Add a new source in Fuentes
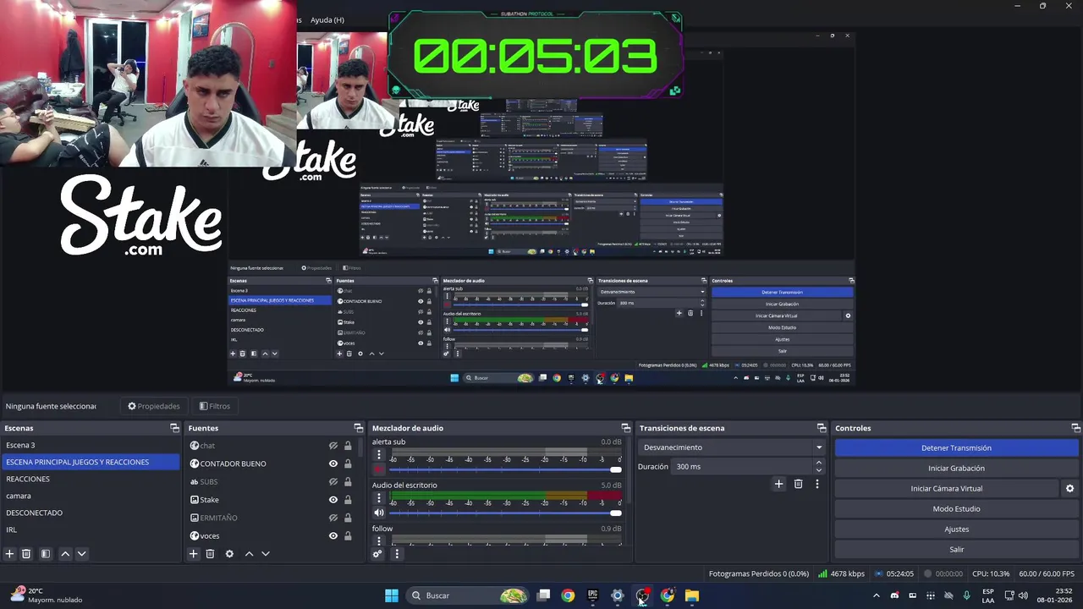Image resolution: width=1083 pixels, height=609 pixels. [x=194, y=554]
